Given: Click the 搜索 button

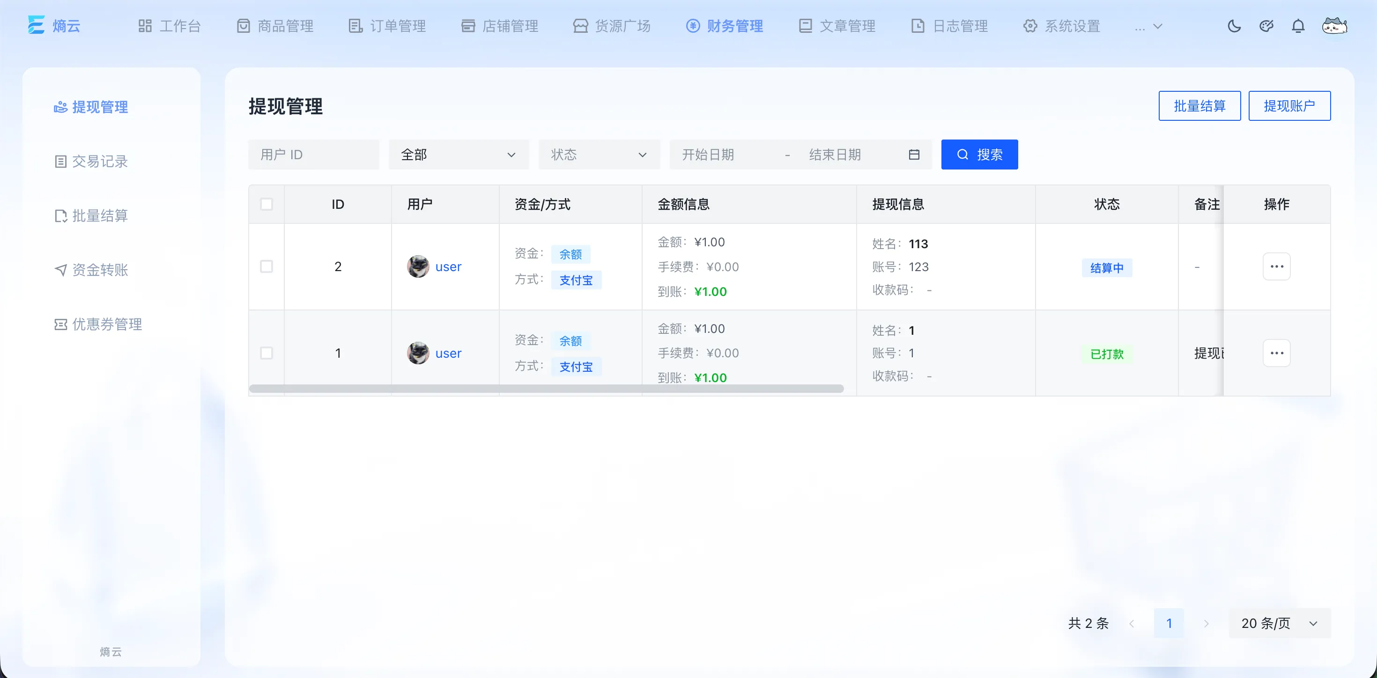Looking at the screenshot, I should click(x=979, y=155).
